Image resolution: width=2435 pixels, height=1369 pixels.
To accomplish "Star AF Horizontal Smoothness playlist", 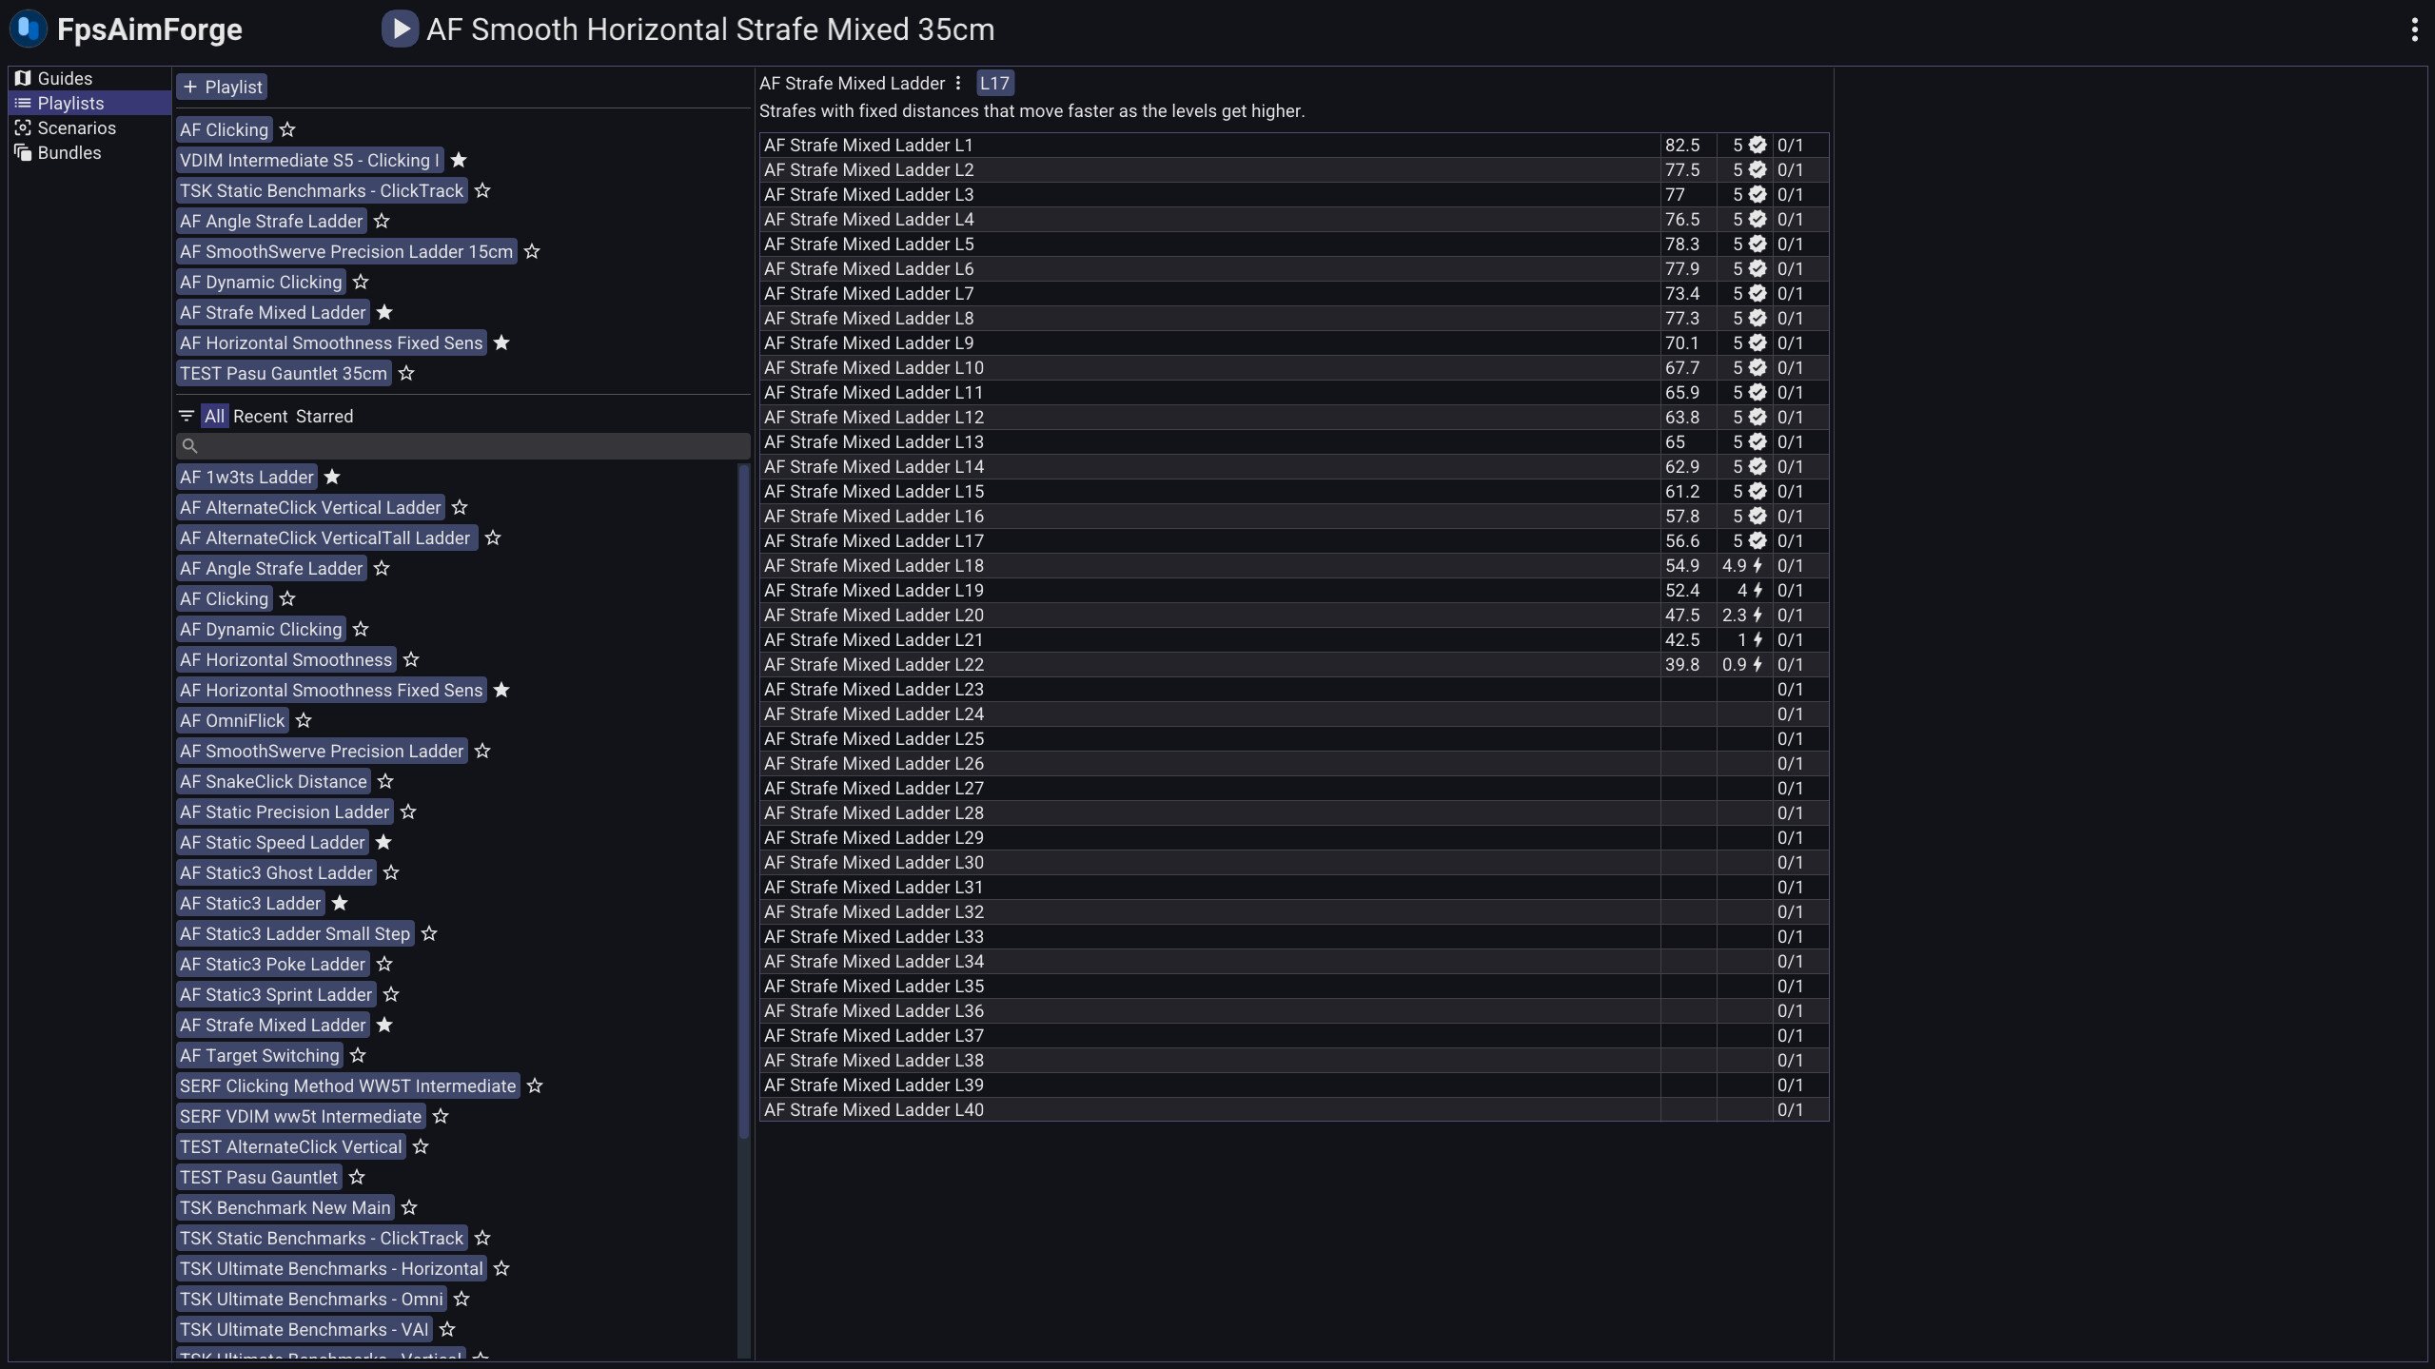I will click(x=411, y=659).
